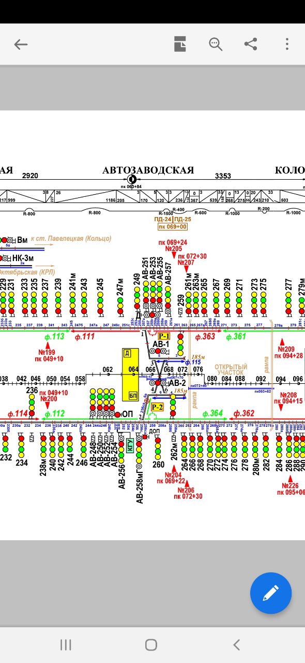
Task: Tap the red marker №209
Action: pyautogui.click(x=287, y=349)
